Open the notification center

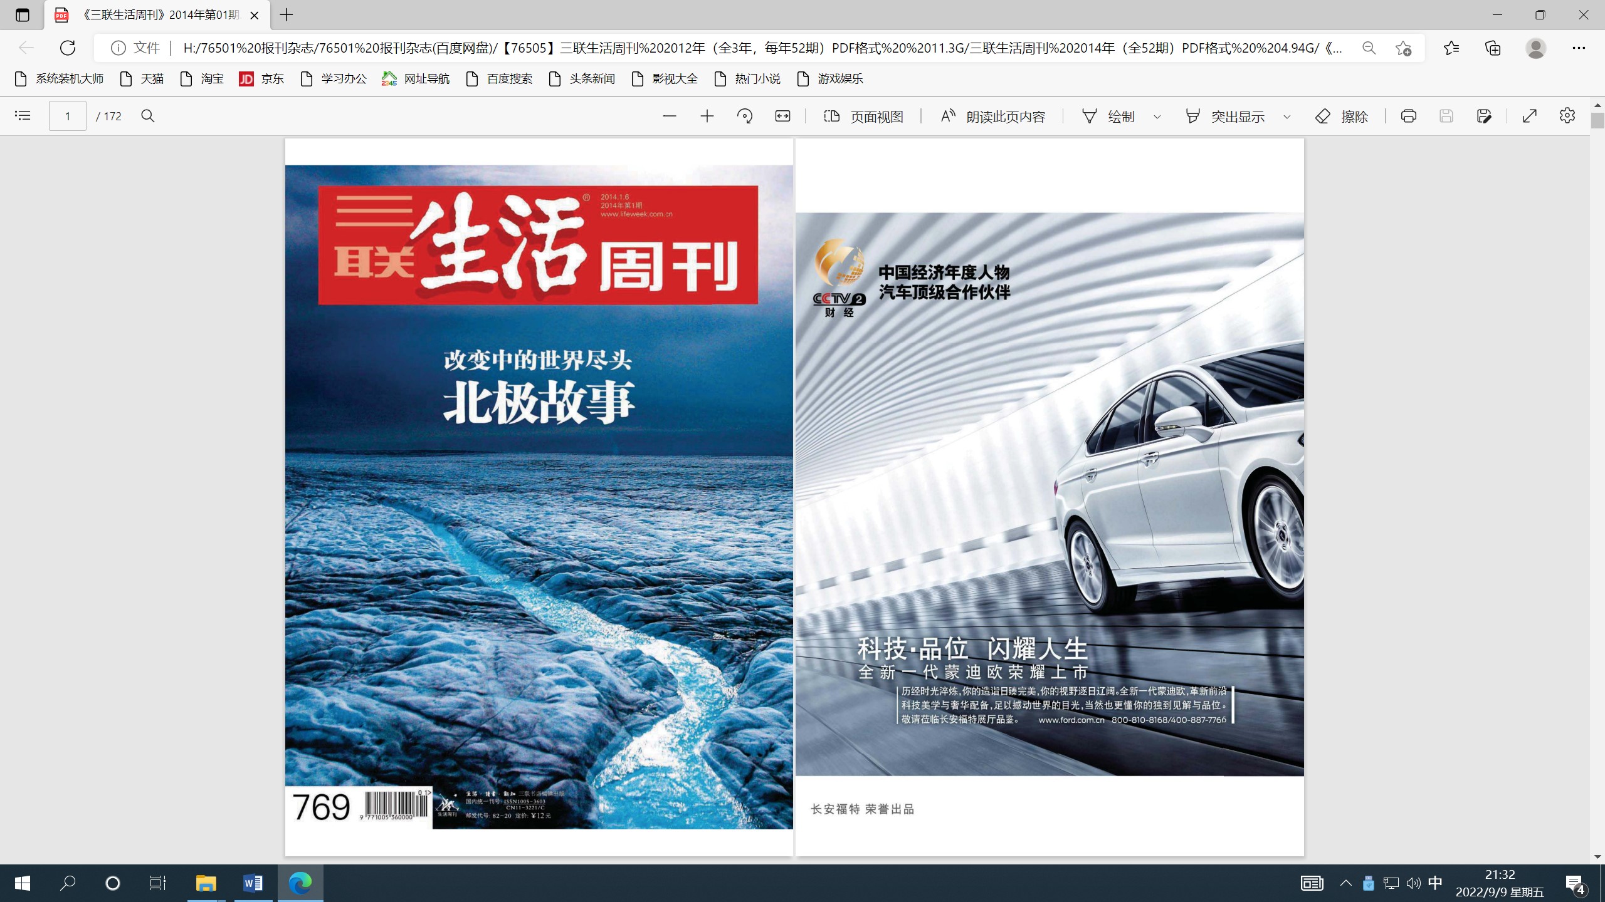point(1575,884)
